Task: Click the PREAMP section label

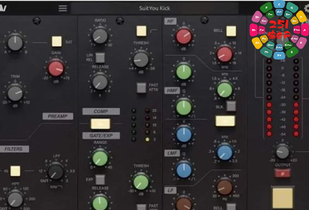Action: pos(58,116)
